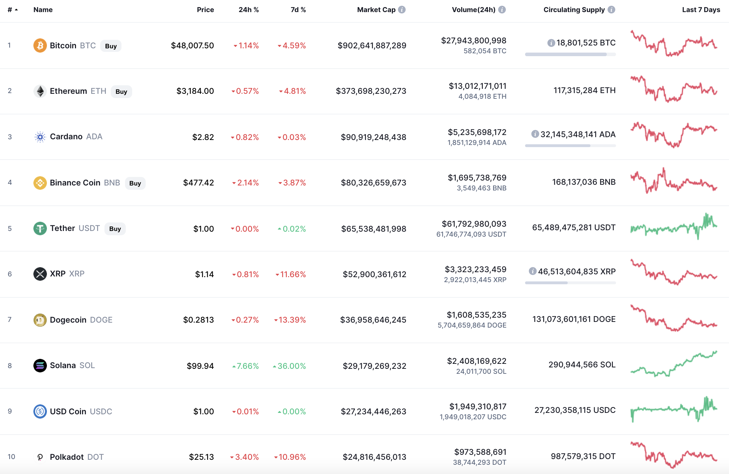Click Dogecoin supply 131,073,601,161 DOGE

[574, 319]
